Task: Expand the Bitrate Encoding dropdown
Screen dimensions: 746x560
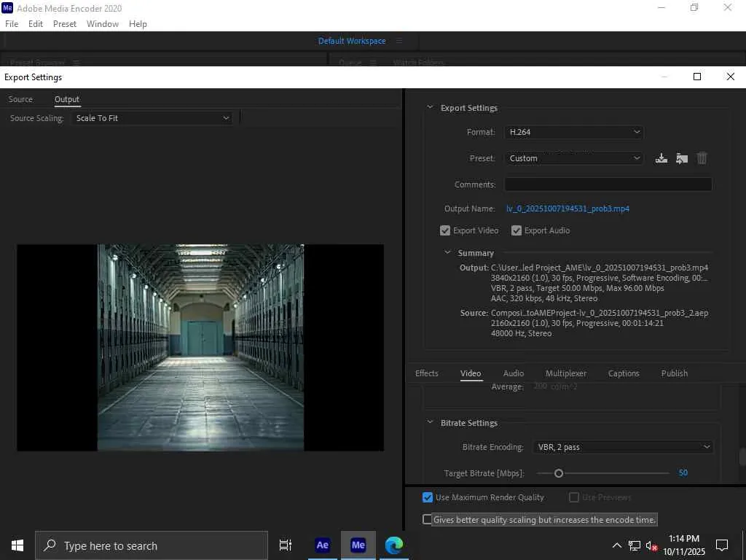Action: 623,447
